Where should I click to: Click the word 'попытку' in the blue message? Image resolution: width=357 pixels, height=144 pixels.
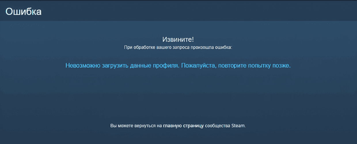259,66
